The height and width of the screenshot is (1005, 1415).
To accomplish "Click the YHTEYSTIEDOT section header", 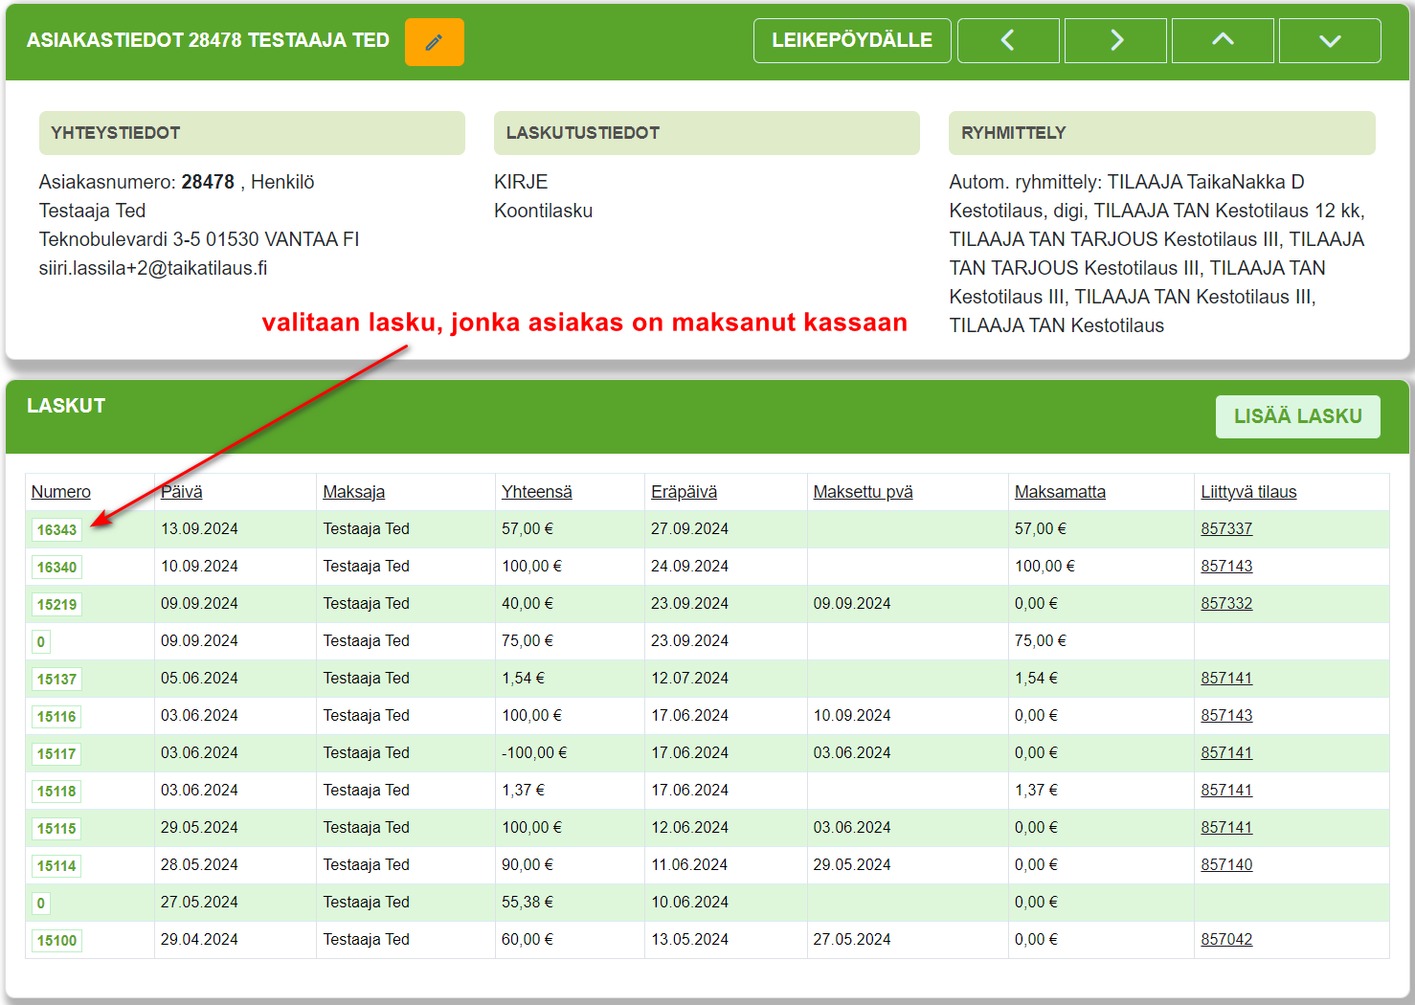I will [252, 133].
